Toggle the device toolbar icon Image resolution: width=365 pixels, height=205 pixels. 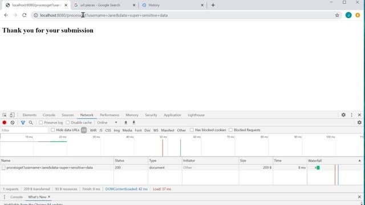[x=12, y=115]
